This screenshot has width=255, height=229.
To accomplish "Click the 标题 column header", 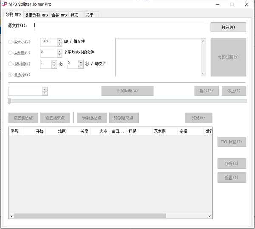I will (139, 131).
